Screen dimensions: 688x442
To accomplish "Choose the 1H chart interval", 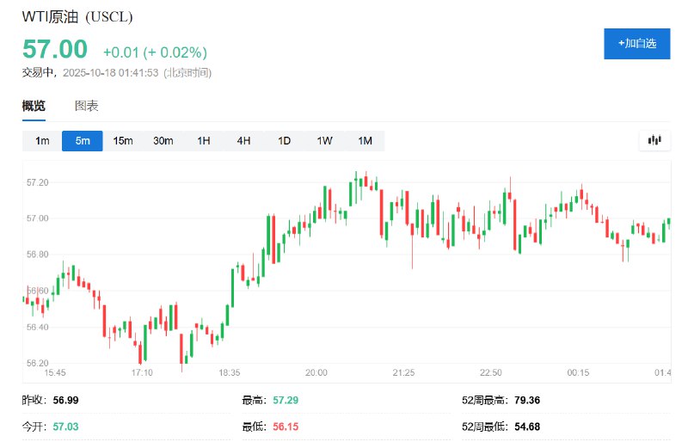I will [x=204, y=141].
